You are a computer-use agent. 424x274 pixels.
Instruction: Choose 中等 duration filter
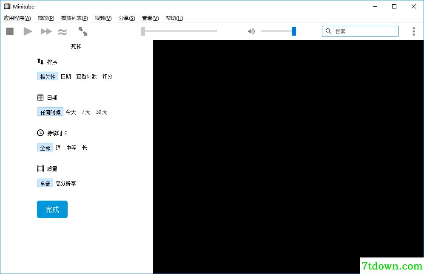coord(71,148)
